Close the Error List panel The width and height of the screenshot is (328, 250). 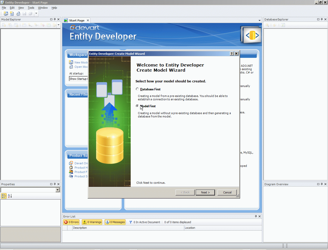(260, 216)
